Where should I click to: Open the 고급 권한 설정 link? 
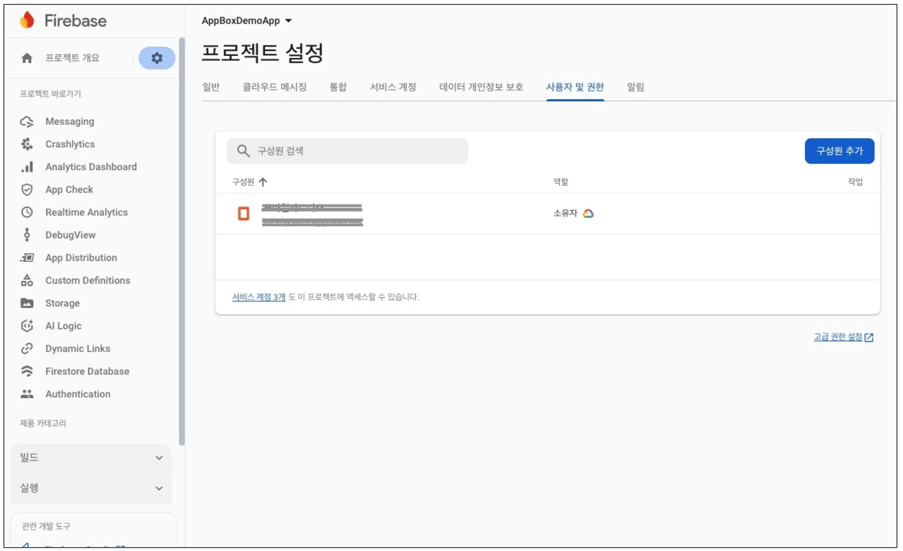[838, 337]
